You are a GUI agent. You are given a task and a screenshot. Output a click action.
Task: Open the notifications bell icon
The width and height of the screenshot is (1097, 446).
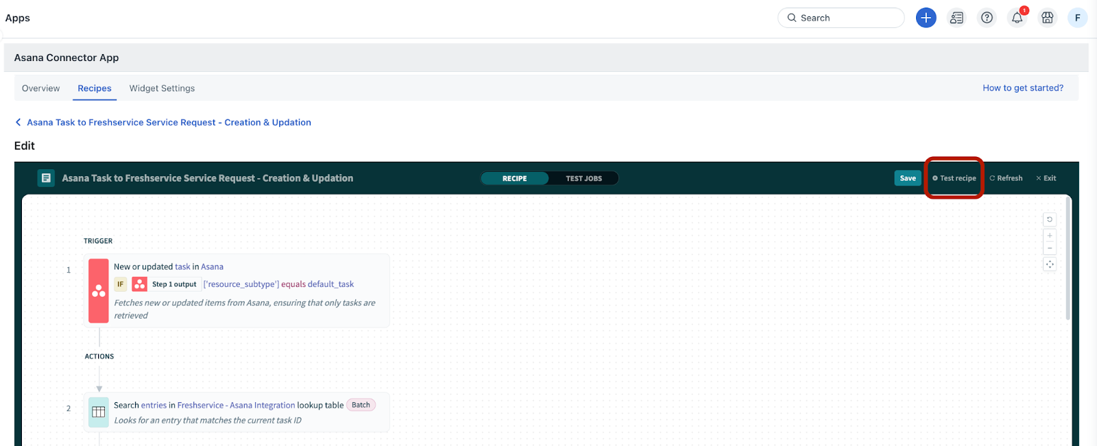[x=1017, y=18]
